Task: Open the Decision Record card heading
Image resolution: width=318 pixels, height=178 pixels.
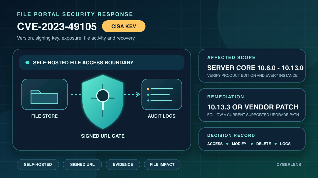Action: 231,135
